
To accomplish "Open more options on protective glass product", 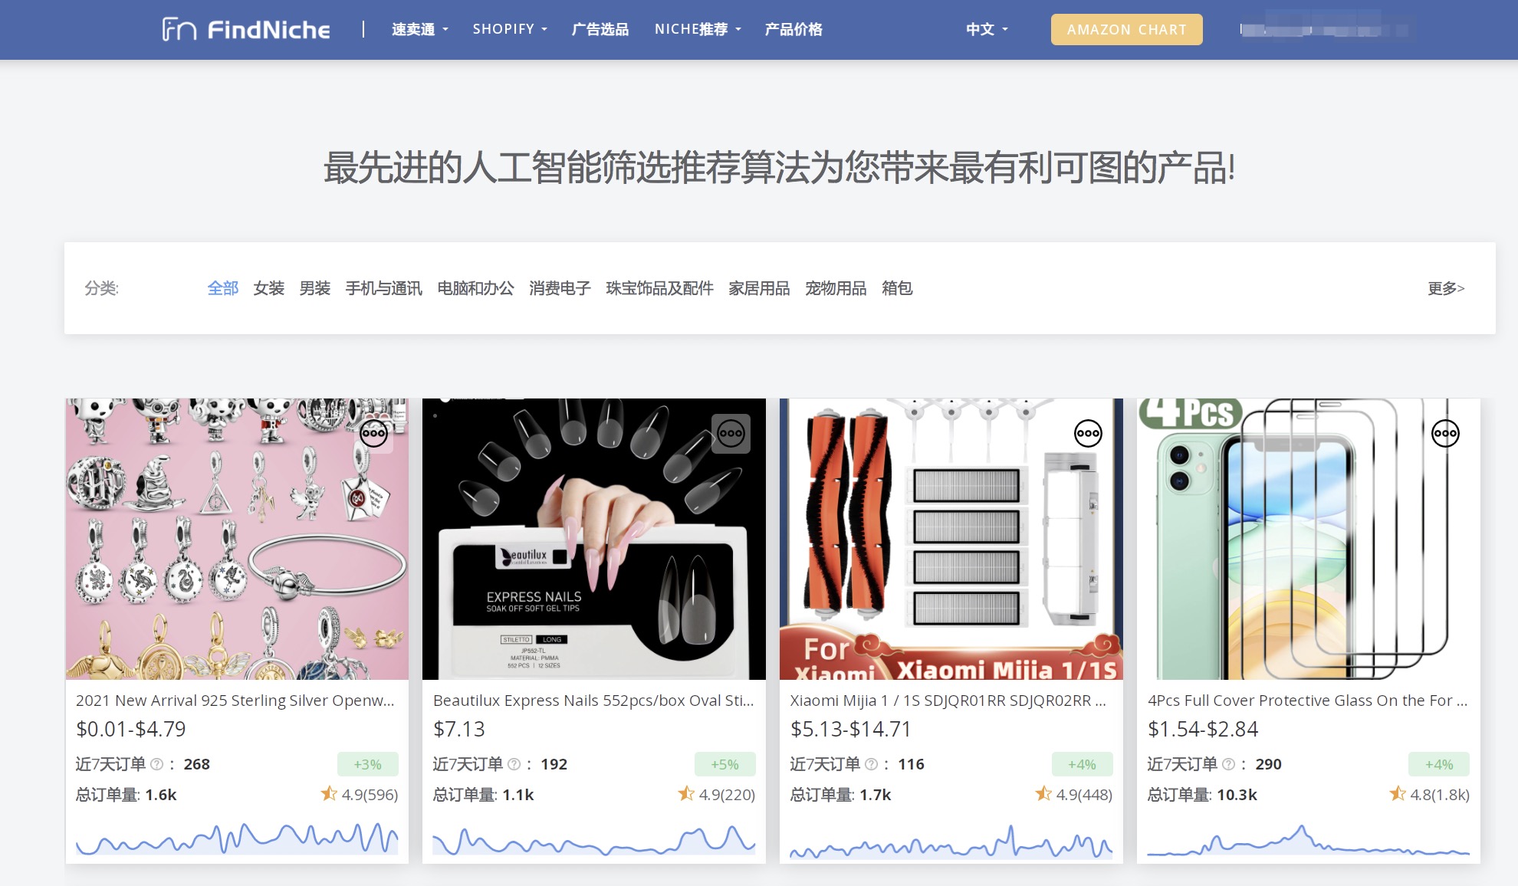I will pyautogui.click(x=1445, y=434).
